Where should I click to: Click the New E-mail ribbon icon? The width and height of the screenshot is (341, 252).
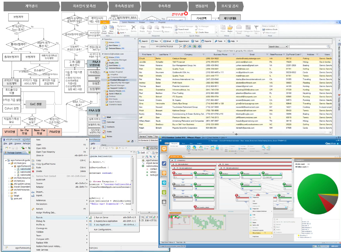104,29
